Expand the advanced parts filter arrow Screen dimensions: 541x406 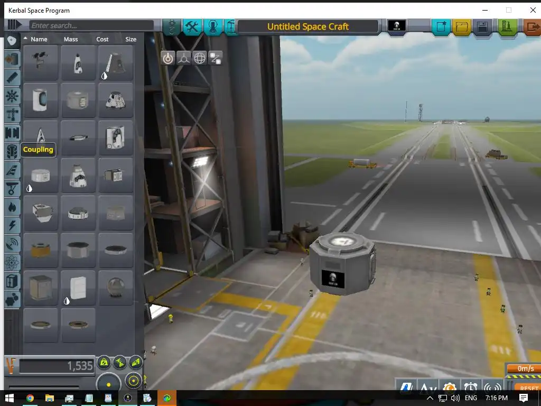pyautogui.click(x=14, y=25)
